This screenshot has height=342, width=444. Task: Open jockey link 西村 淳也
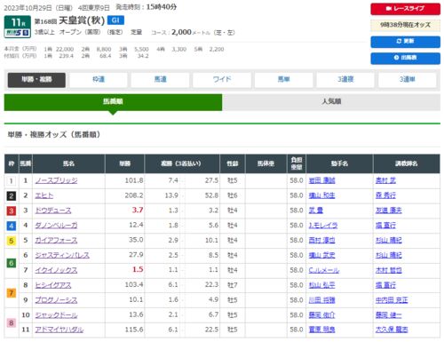pos(321,241)
